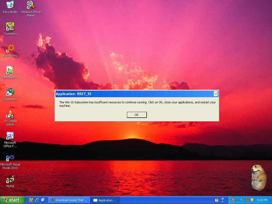Click the ChomikBox hamster tray icon

pyautogui.click(x=233, y=200)
